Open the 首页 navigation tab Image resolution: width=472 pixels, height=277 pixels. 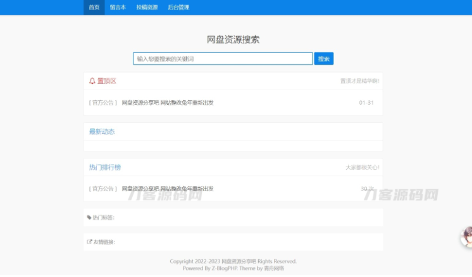coord(94,8)
